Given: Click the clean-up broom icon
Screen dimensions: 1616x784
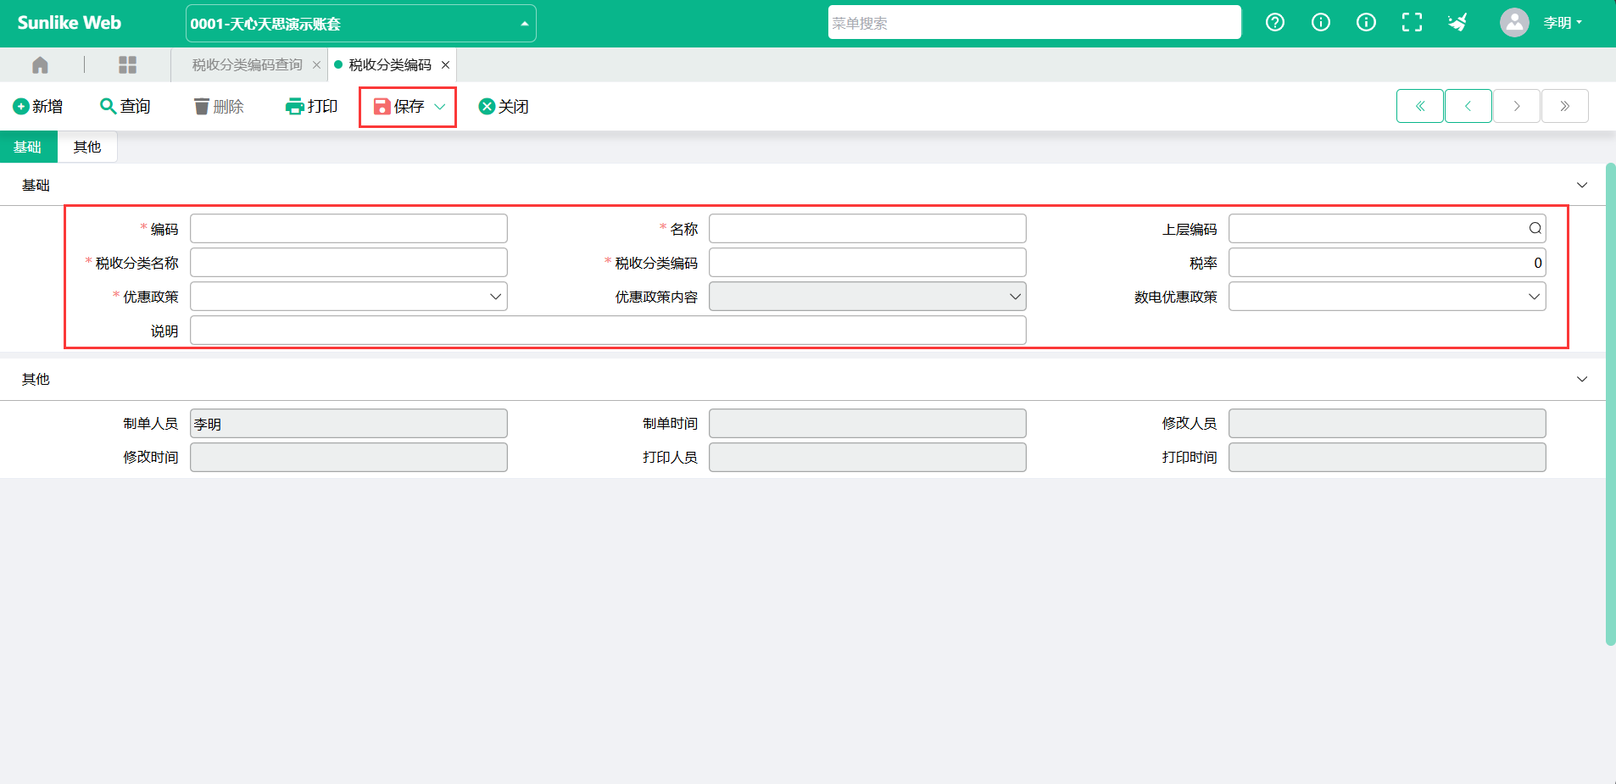Looking at the screenshot, I should pyautogui.click(x=1457, y=23).
